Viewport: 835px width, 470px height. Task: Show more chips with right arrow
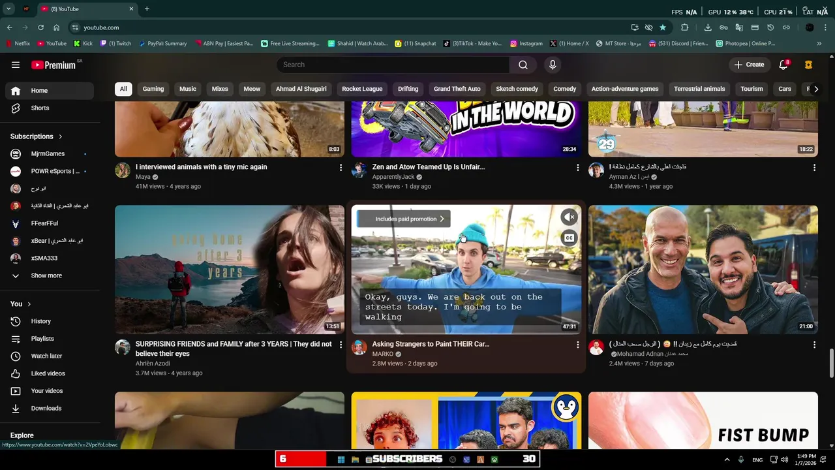point(815,89)
